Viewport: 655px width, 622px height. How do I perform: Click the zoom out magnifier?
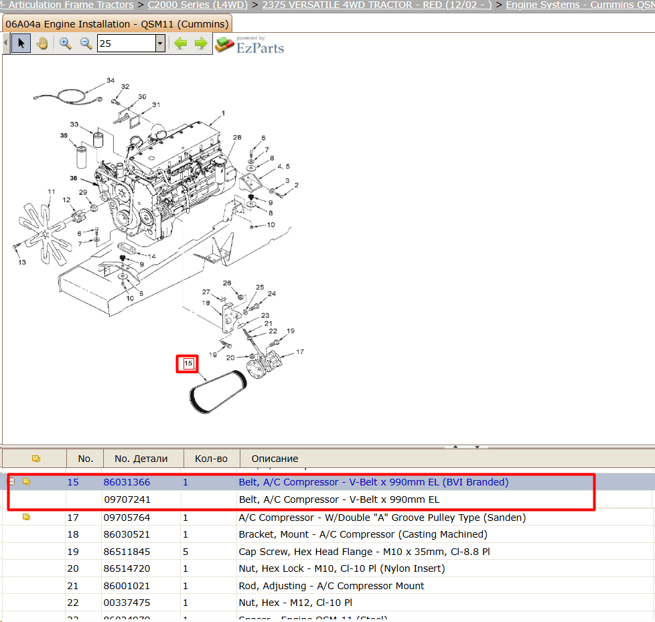click(x=86, y=44)
